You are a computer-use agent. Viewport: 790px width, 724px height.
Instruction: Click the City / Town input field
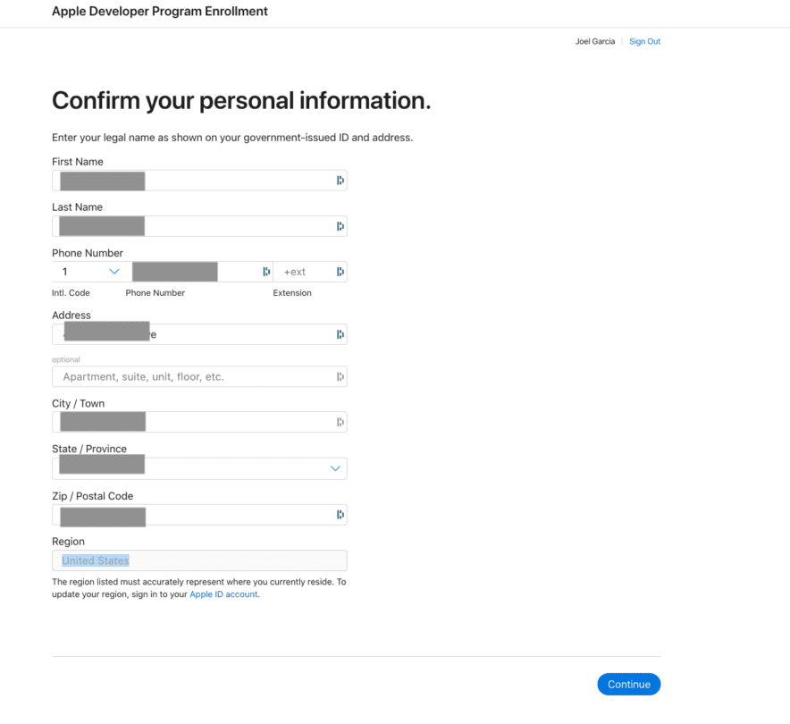[x=199, y=422]
